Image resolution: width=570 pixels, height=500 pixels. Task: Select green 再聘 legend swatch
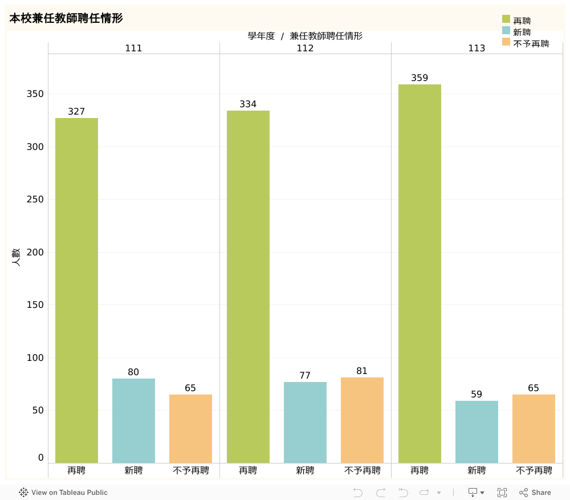[x=506, y=19]
